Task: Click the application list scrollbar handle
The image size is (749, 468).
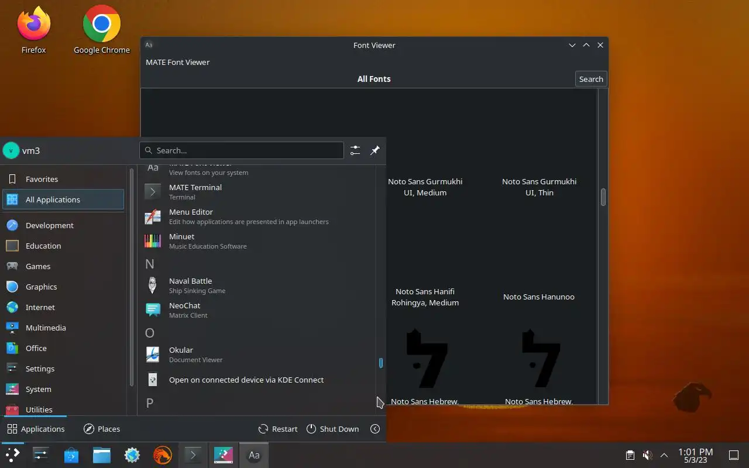Action: (381, 363)
